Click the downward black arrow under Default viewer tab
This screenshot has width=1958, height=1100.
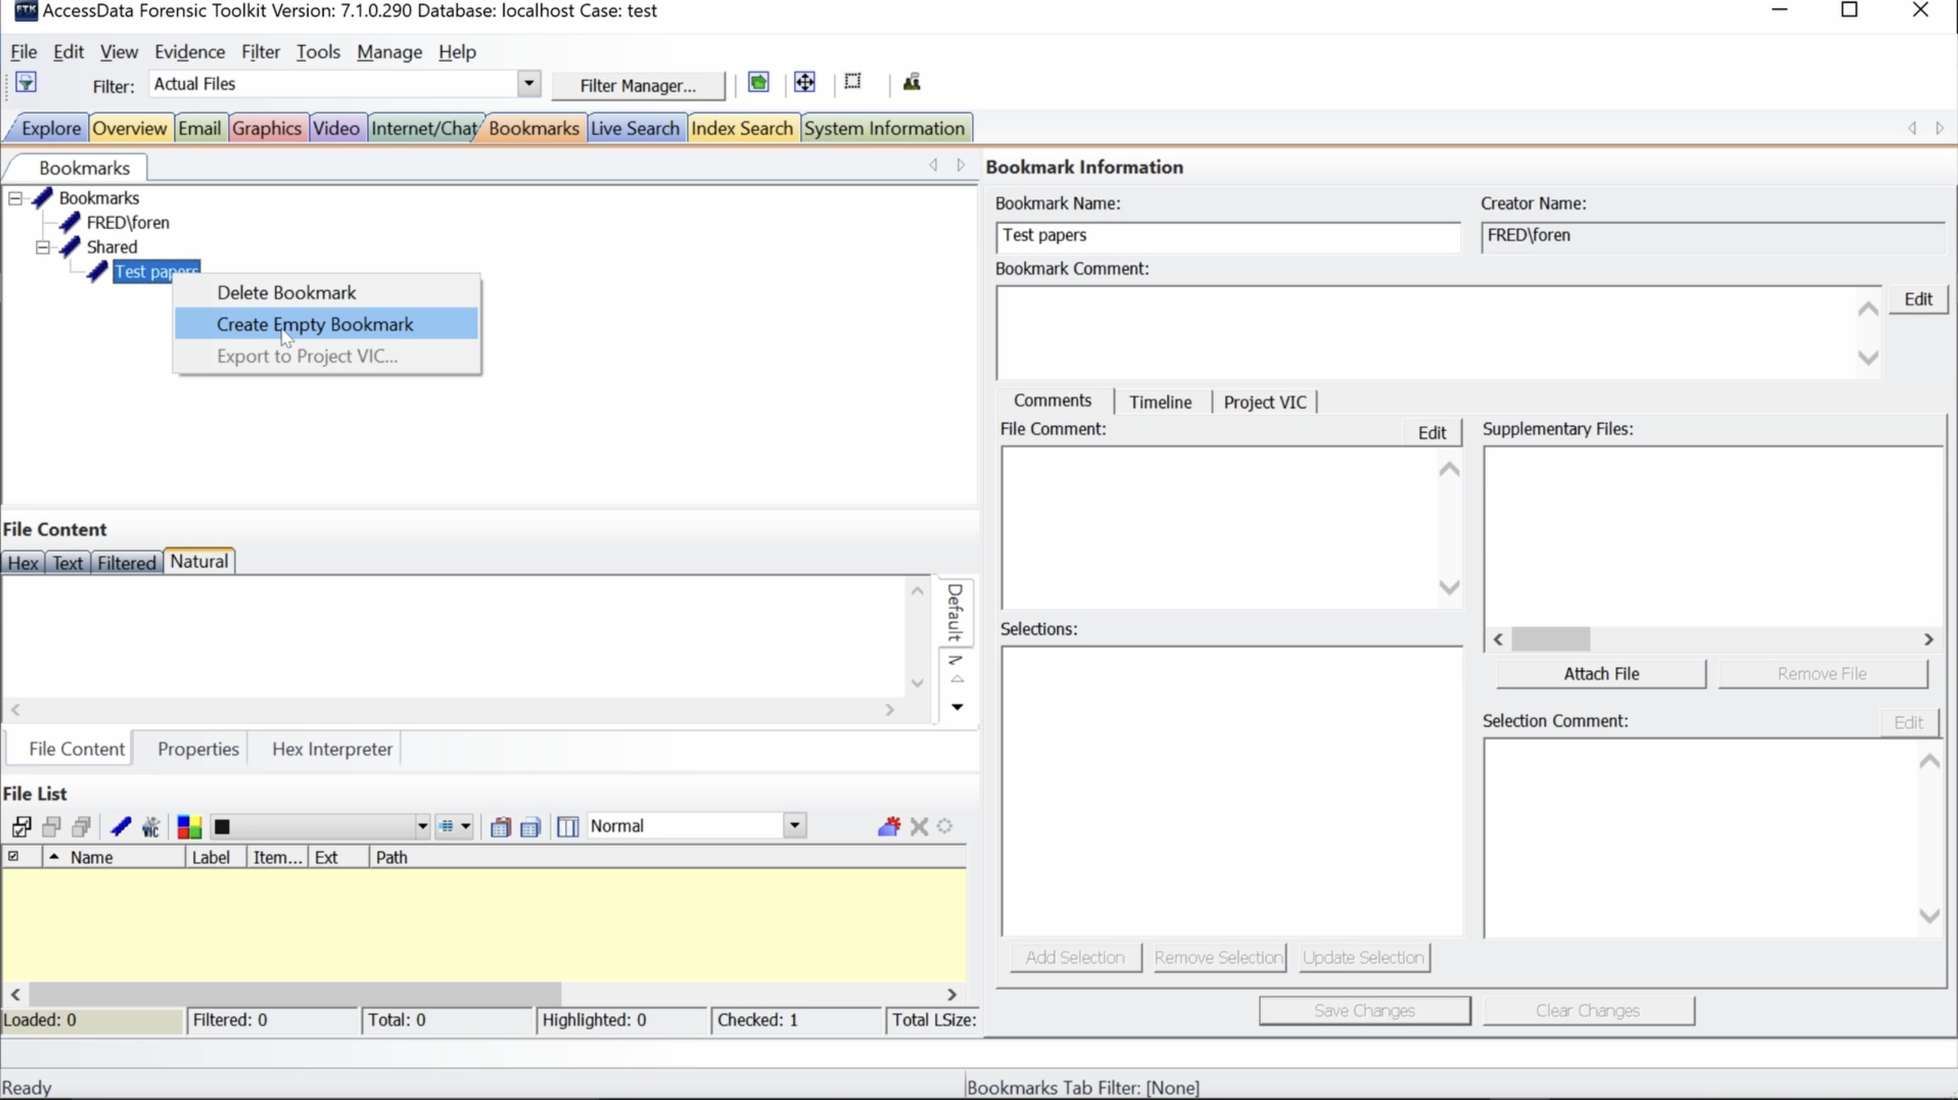pyautogui.click(x=957, y=707)
